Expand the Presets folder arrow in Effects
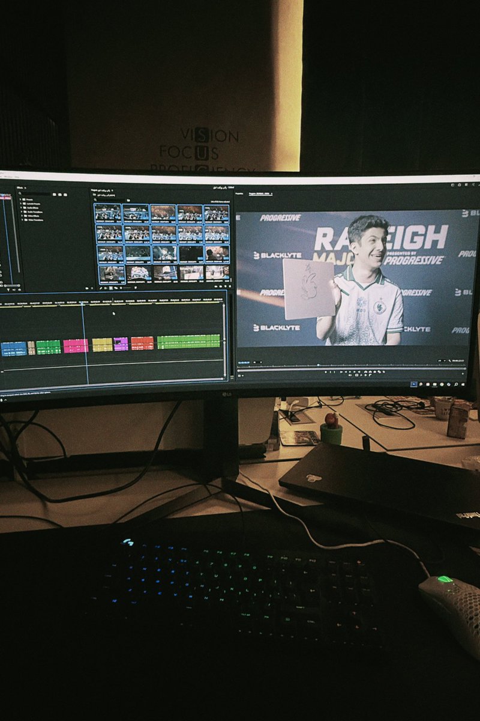The height and width of the screenshot is (721, 480). coord(21,199)
